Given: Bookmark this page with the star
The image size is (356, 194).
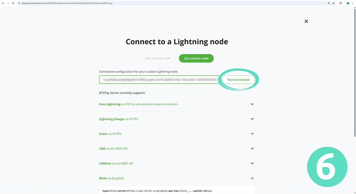Looking at the screenshot, I should click(x=334, y=3).
